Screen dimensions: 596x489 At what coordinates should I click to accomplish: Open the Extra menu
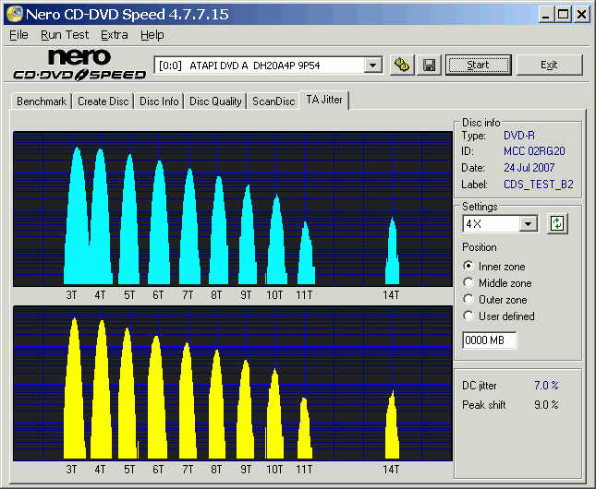115,35
